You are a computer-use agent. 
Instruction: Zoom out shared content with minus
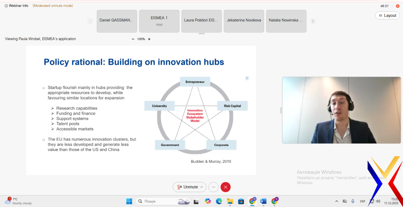(133, 39)
